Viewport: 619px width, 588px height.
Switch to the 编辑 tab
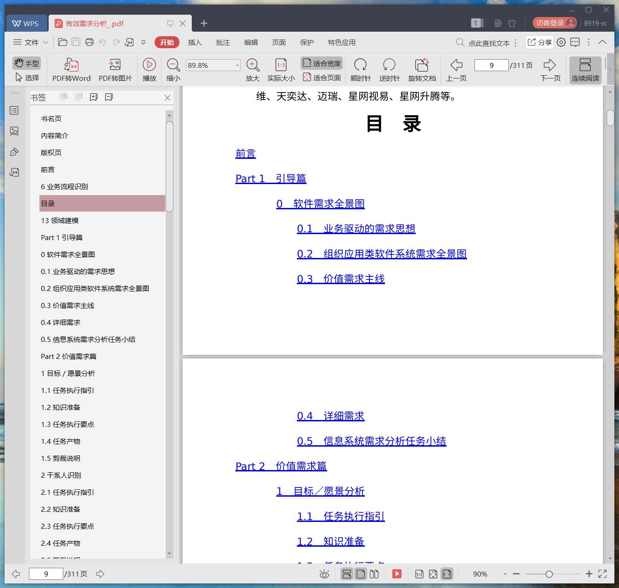[x=251, y=42]
